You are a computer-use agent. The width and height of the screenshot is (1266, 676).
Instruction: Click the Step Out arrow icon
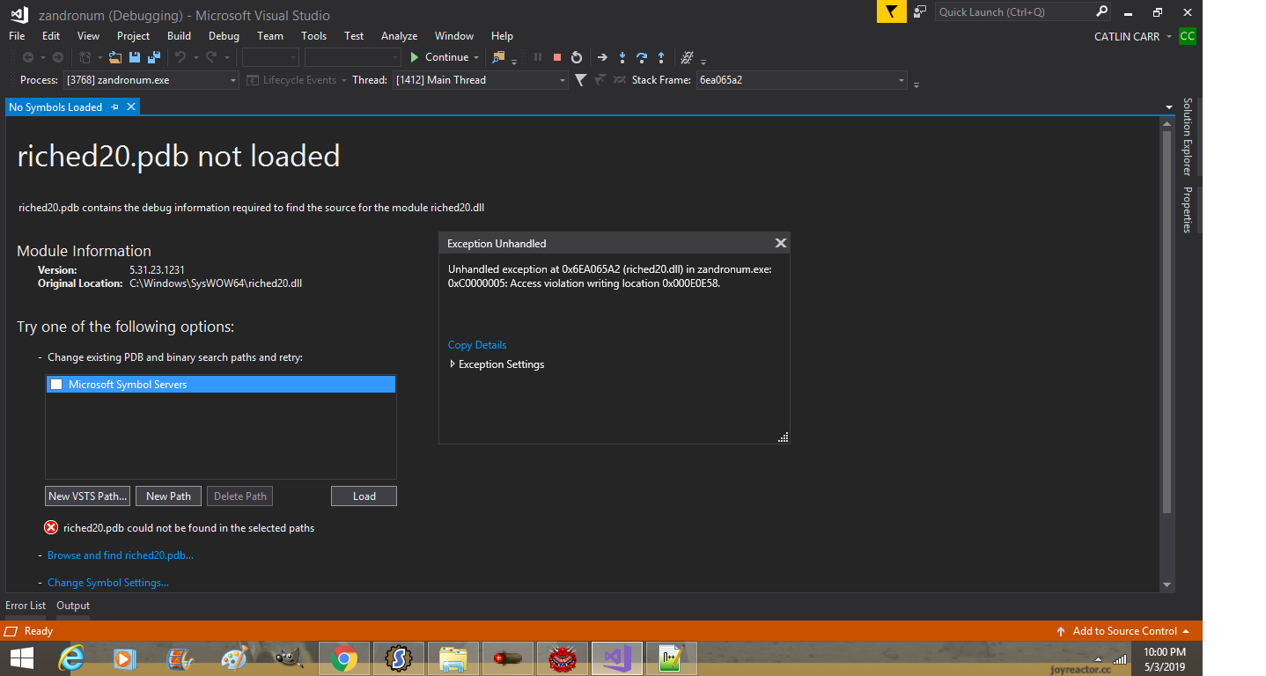click(661, 57)
